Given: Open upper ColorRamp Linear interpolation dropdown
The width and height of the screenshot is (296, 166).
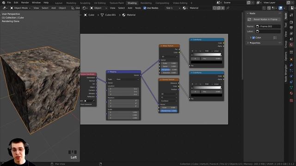Looking at the screenshot, I should [x=218, y=51].
